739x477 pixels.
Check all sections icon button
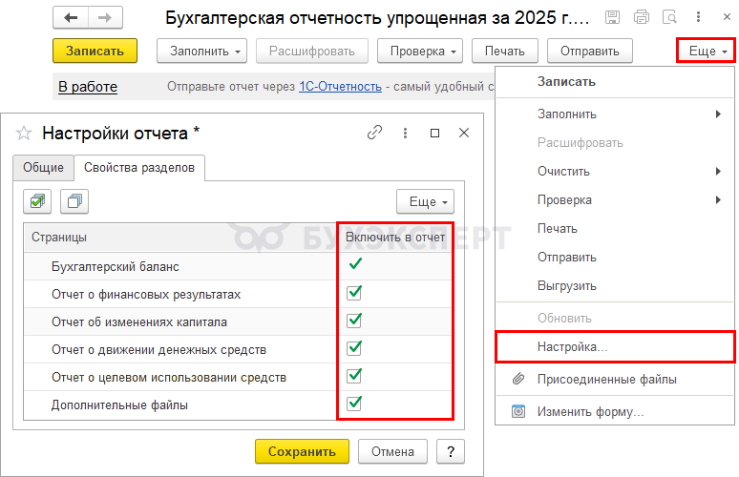coord(38,200)
